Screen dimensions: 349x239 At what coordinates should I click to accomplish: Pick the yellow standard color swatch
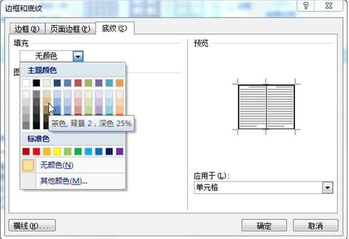[57, 152]
